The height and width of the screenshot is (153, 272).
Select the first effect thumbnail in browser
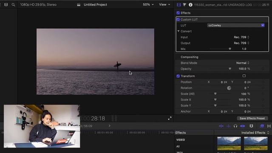229,144
